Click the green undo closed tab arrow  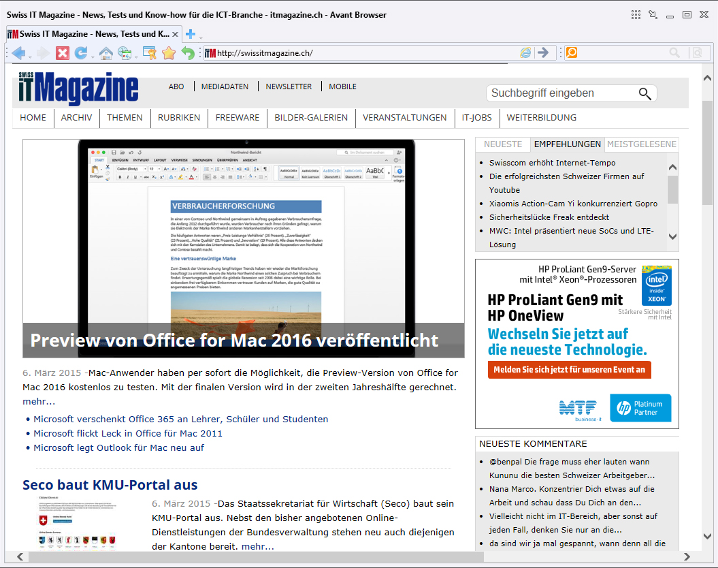[189, 53]
